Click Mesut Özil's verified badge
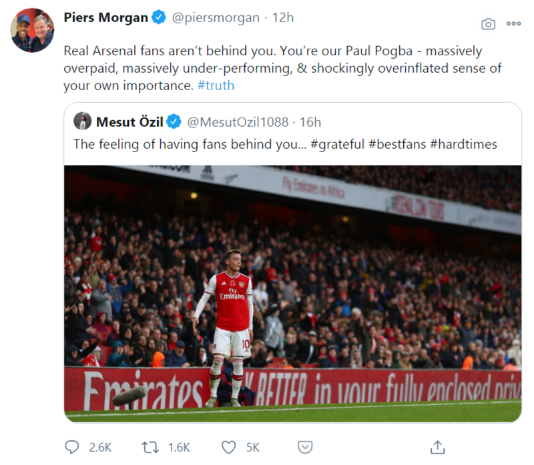 tap(174, 121)
